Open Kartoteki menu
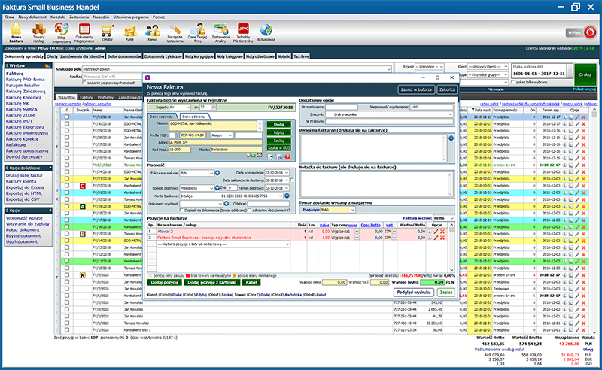The height and width of the screenshot is (370, 602). point(58,17)
